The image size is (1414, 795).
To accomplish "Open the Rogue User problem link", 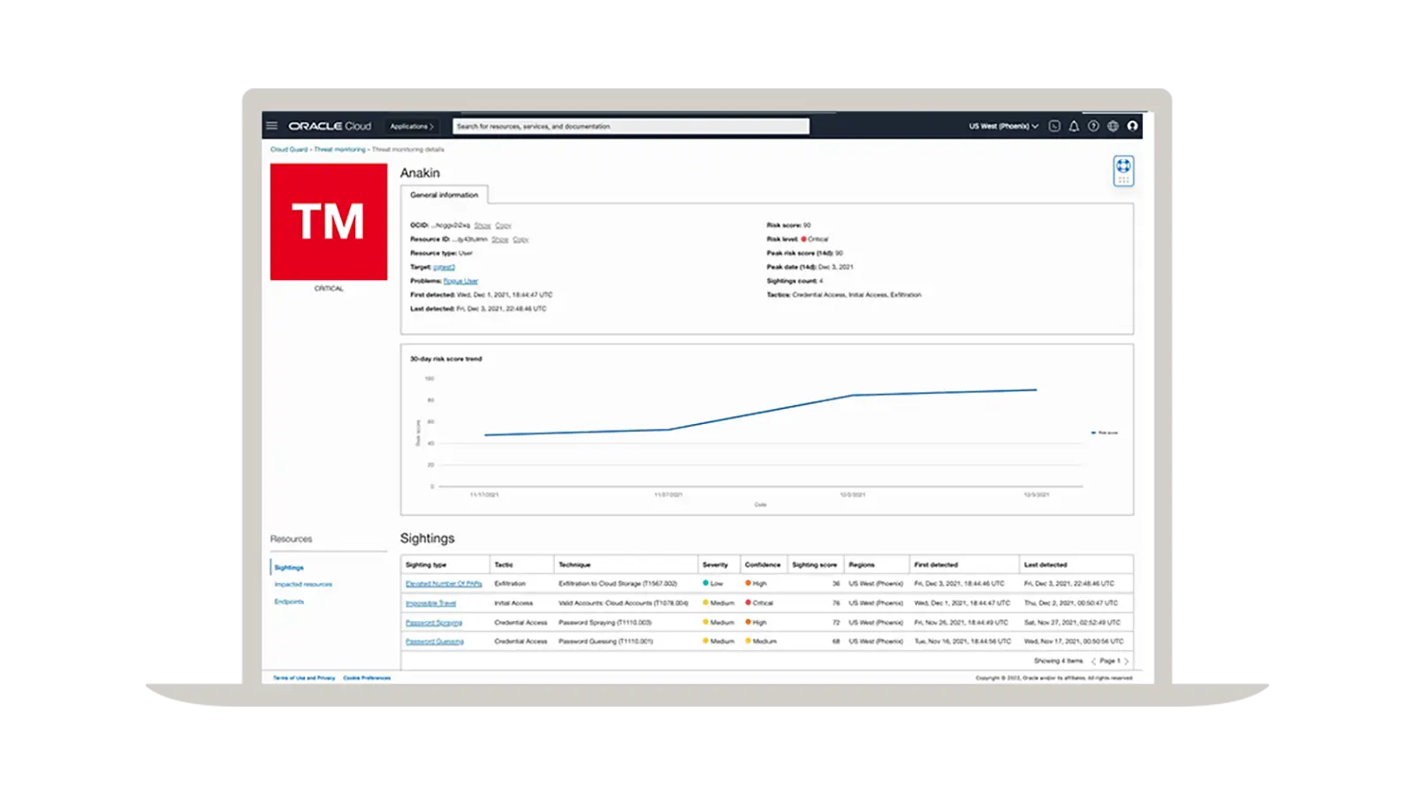I will pyautogui.click(x=460, y=281).
